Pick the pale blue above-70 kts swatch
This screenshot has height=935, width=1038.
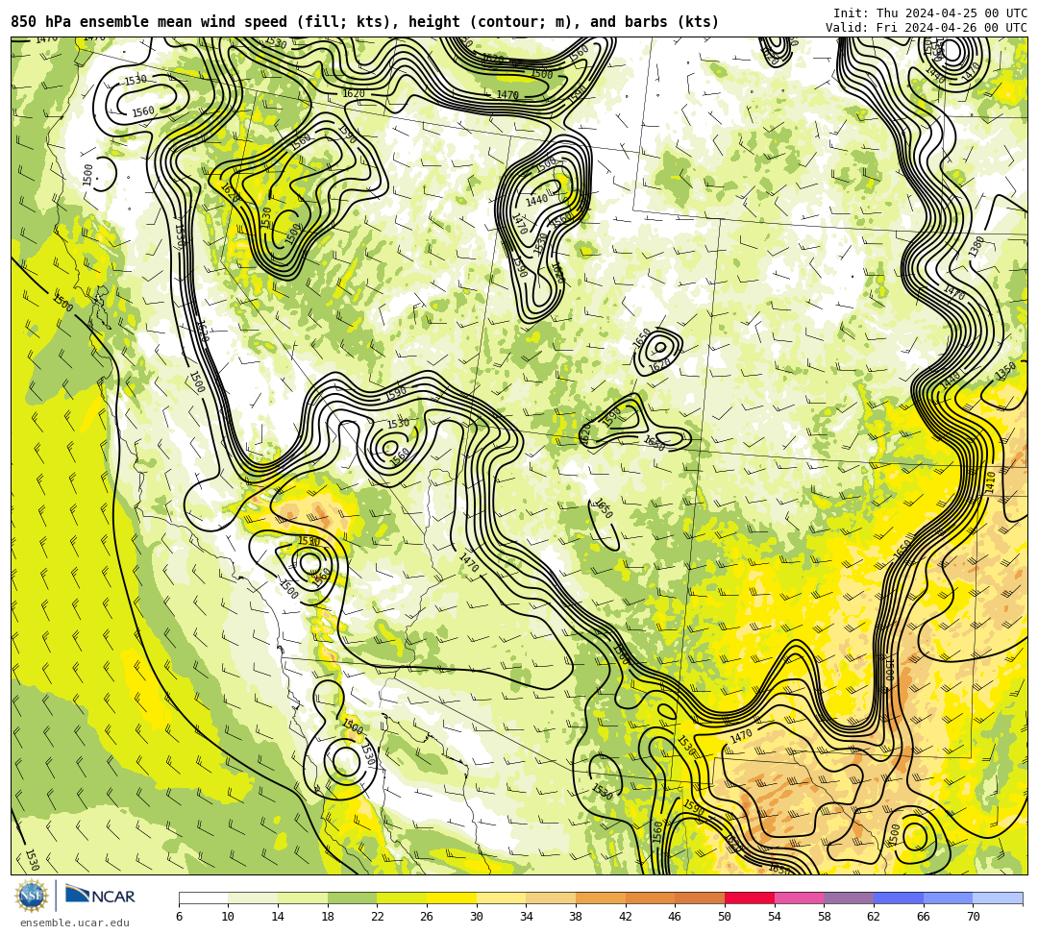[x=998, y=898]
